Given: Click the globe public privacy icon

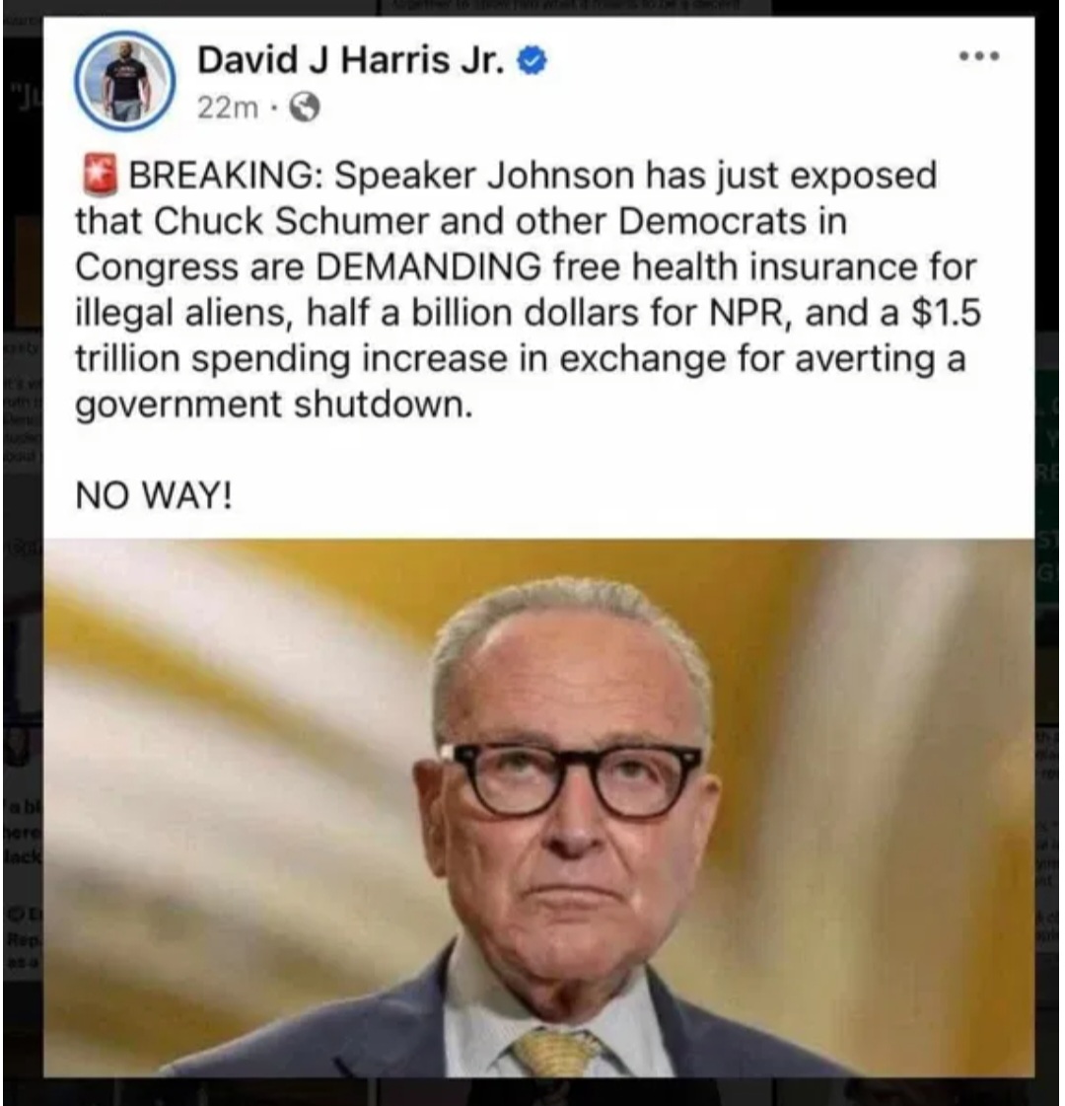Looking at the screenshot, I should click(305, 109).
